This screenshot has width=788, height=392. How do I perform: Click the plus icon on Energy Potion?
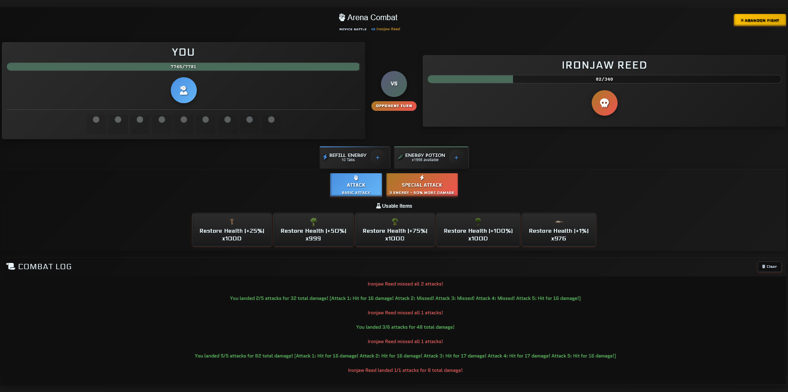[x=456, y=157]
